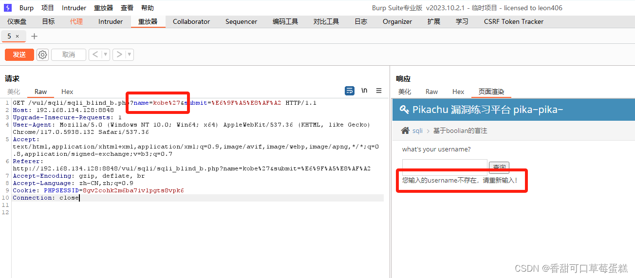
Task: Switch to the 目标 tab
Action: (48, 21)
